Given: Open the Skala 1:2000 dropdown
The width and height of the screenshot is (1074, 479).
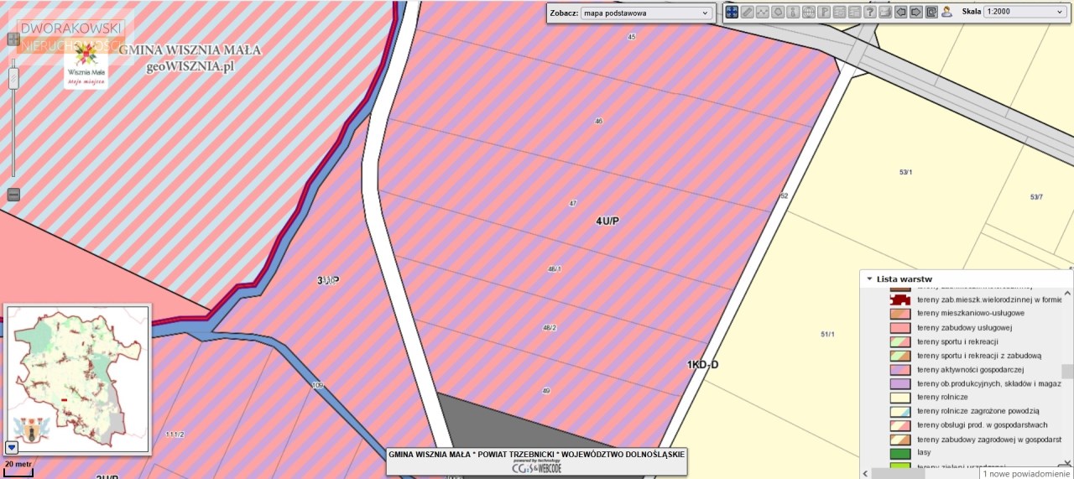Looking at the screenshot, I should pos(1024,12).
